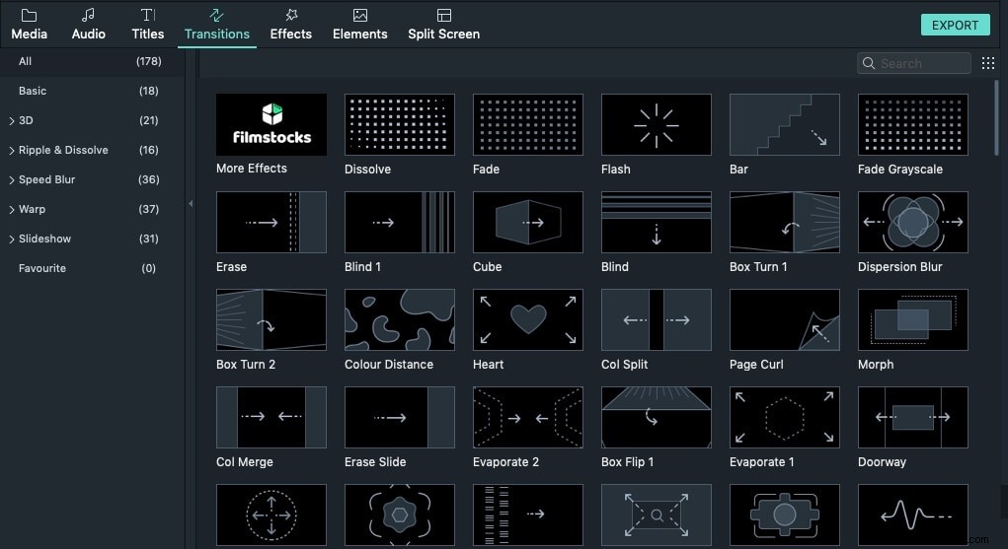Choose the Box Turn 1 transition
1008x549 pixels.
(784, 222)
